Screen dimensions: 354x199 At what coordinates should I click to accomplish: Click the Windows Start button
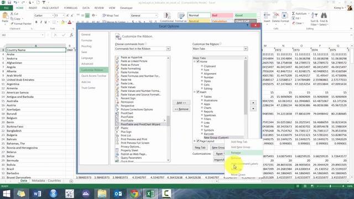coord(6,193)
